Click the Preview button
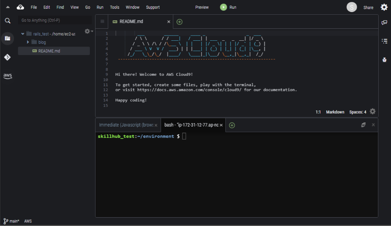Viewport: 391px width, 226px height. pos(202,7)
